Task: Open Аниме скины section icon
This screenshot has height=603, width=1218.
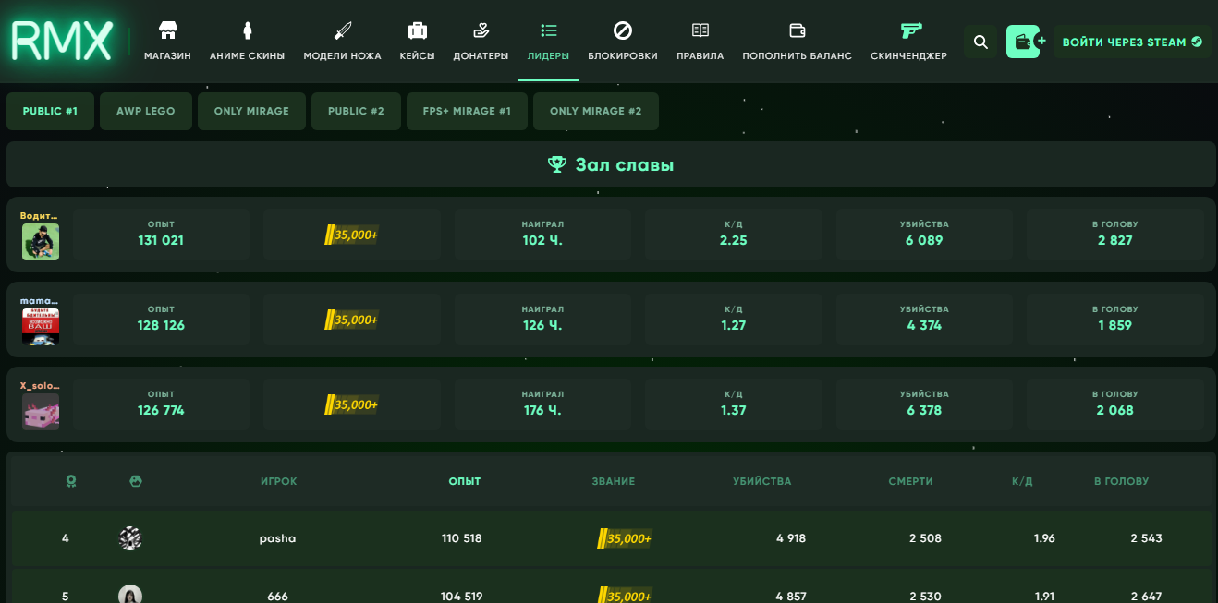Action: point(247,30)
